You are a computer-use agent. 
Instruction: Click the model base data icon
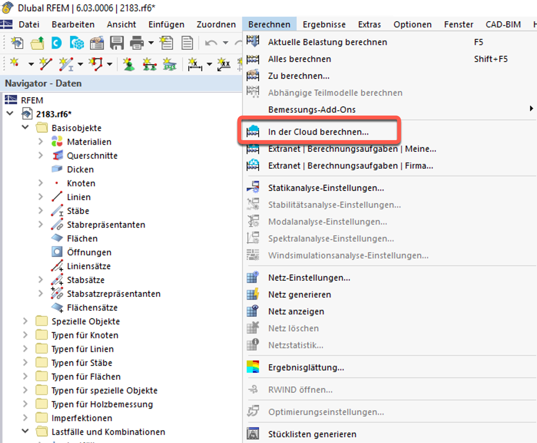click(x=97, y=43)
